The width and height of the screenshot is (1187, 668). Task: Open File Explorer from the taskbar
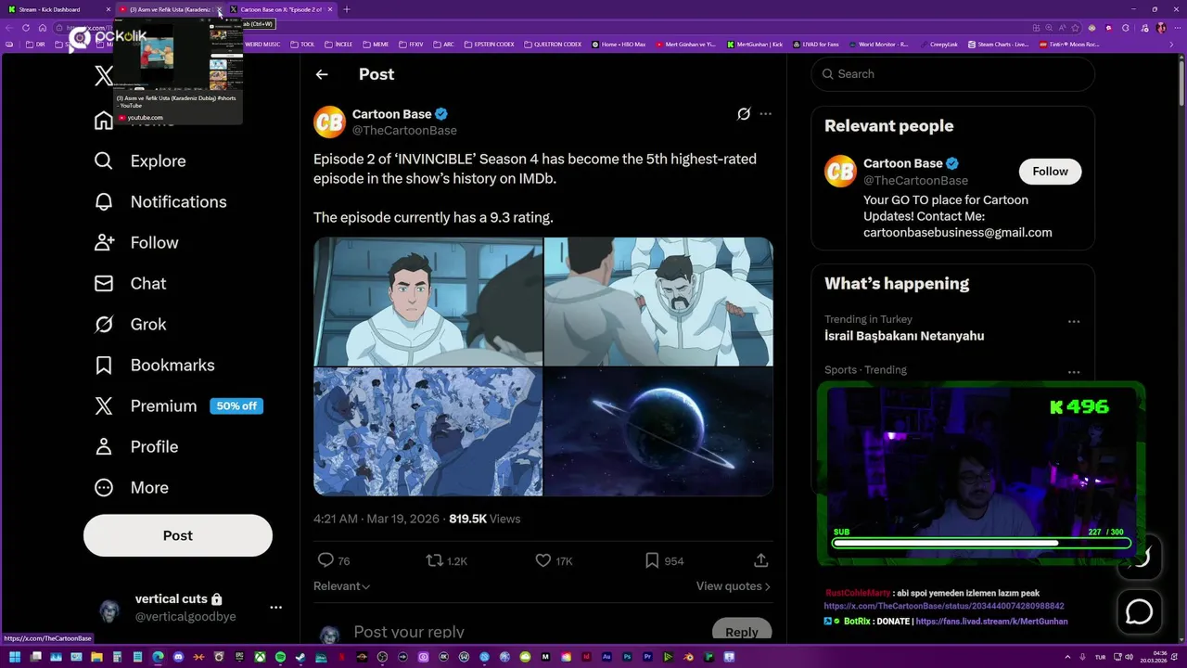(96, 657)
